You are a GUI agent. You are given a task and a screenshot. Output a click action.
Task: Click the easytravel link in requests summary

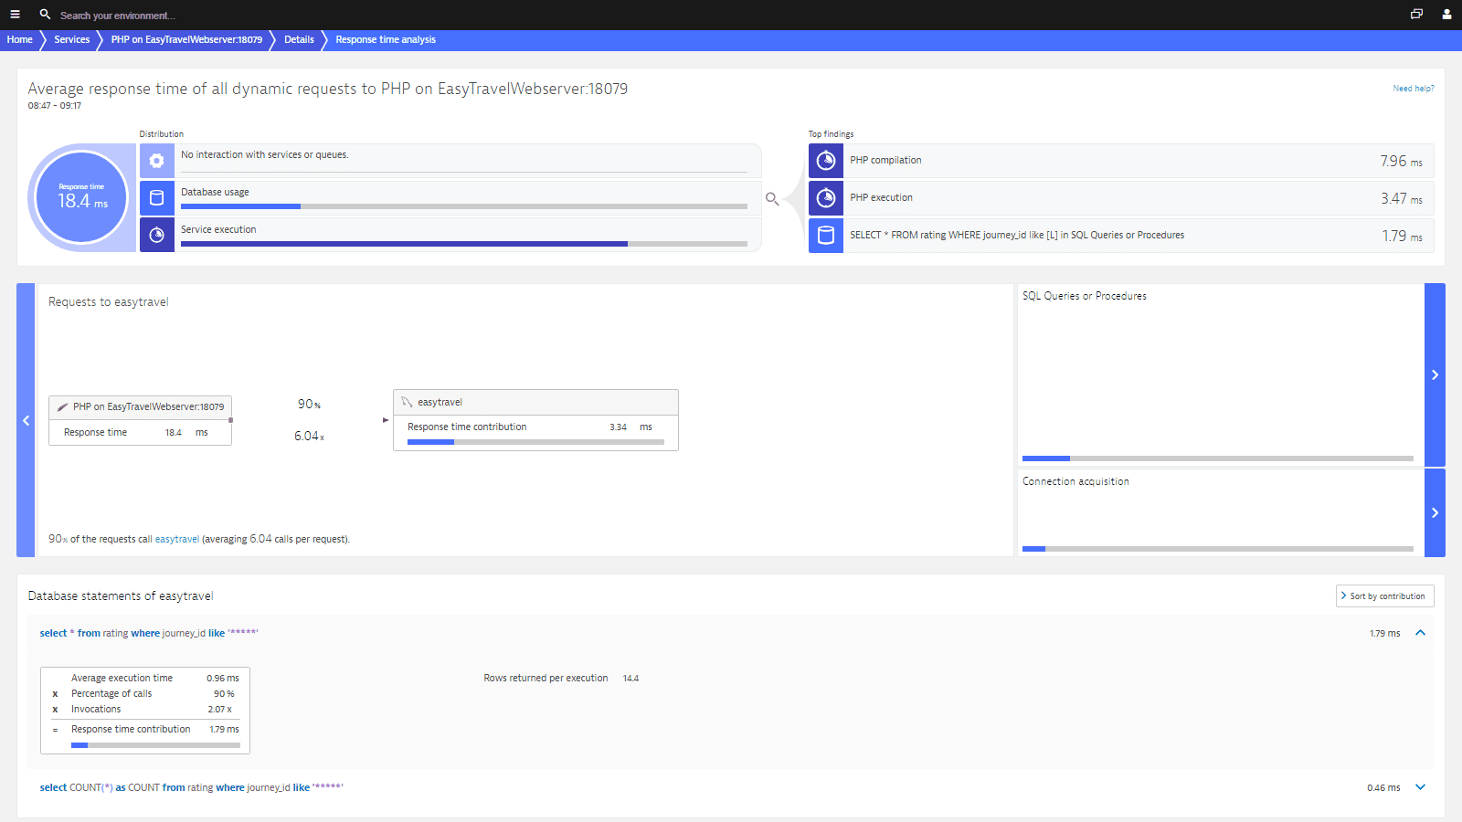click(x=177, y=540)
